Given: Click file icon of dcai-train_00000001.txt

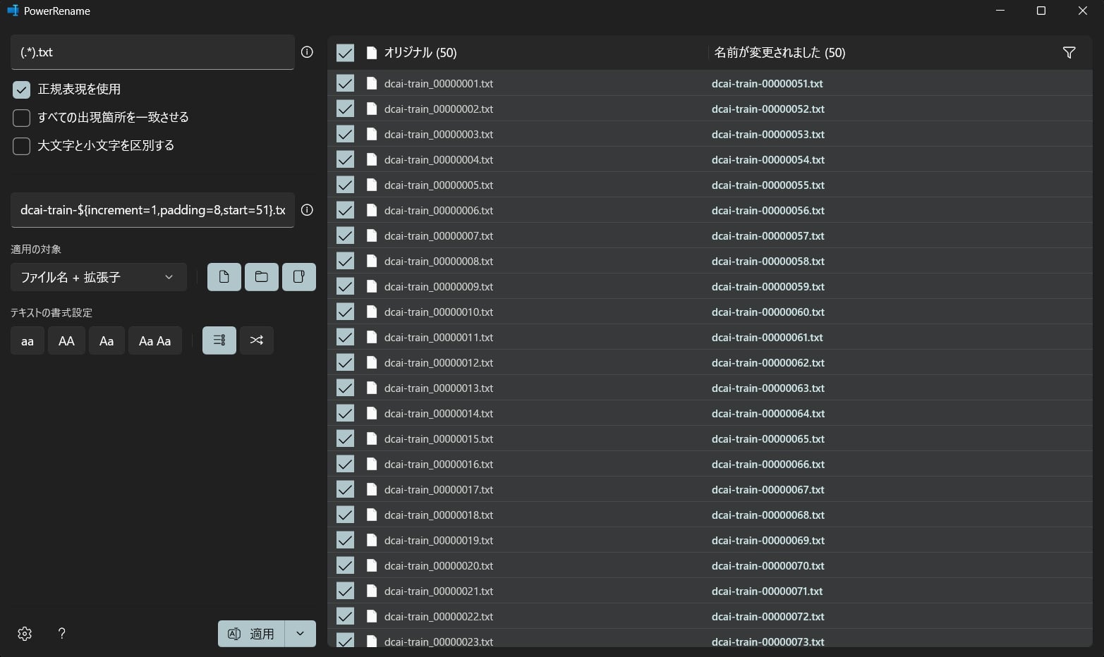Looking at the screenshot, I should [372, 83].
